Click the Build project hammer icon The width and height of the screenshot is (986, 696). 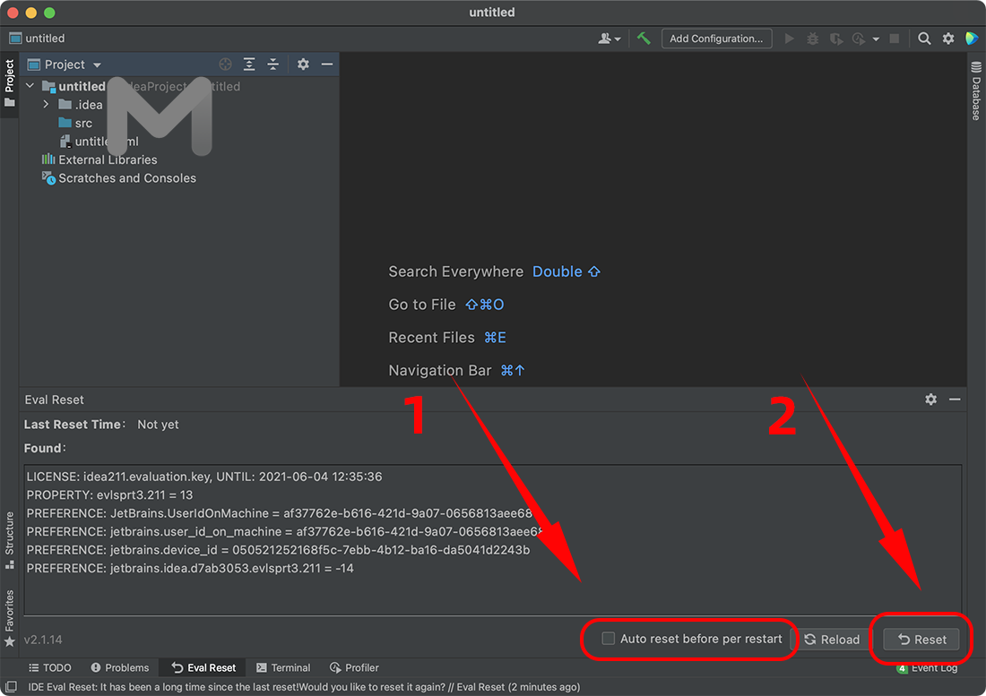point(644,39)
